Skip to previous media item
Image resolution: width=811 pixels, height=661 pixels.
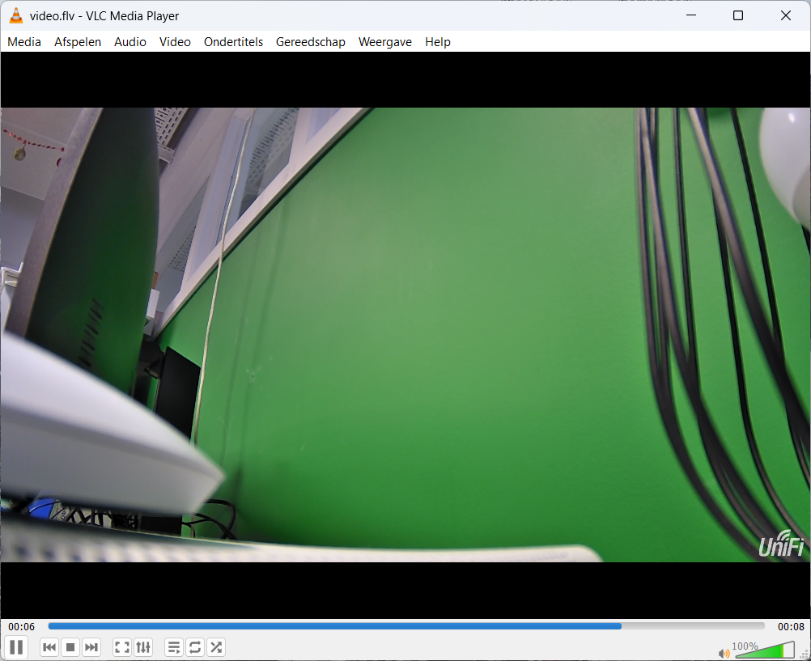(x=49, y=647)
